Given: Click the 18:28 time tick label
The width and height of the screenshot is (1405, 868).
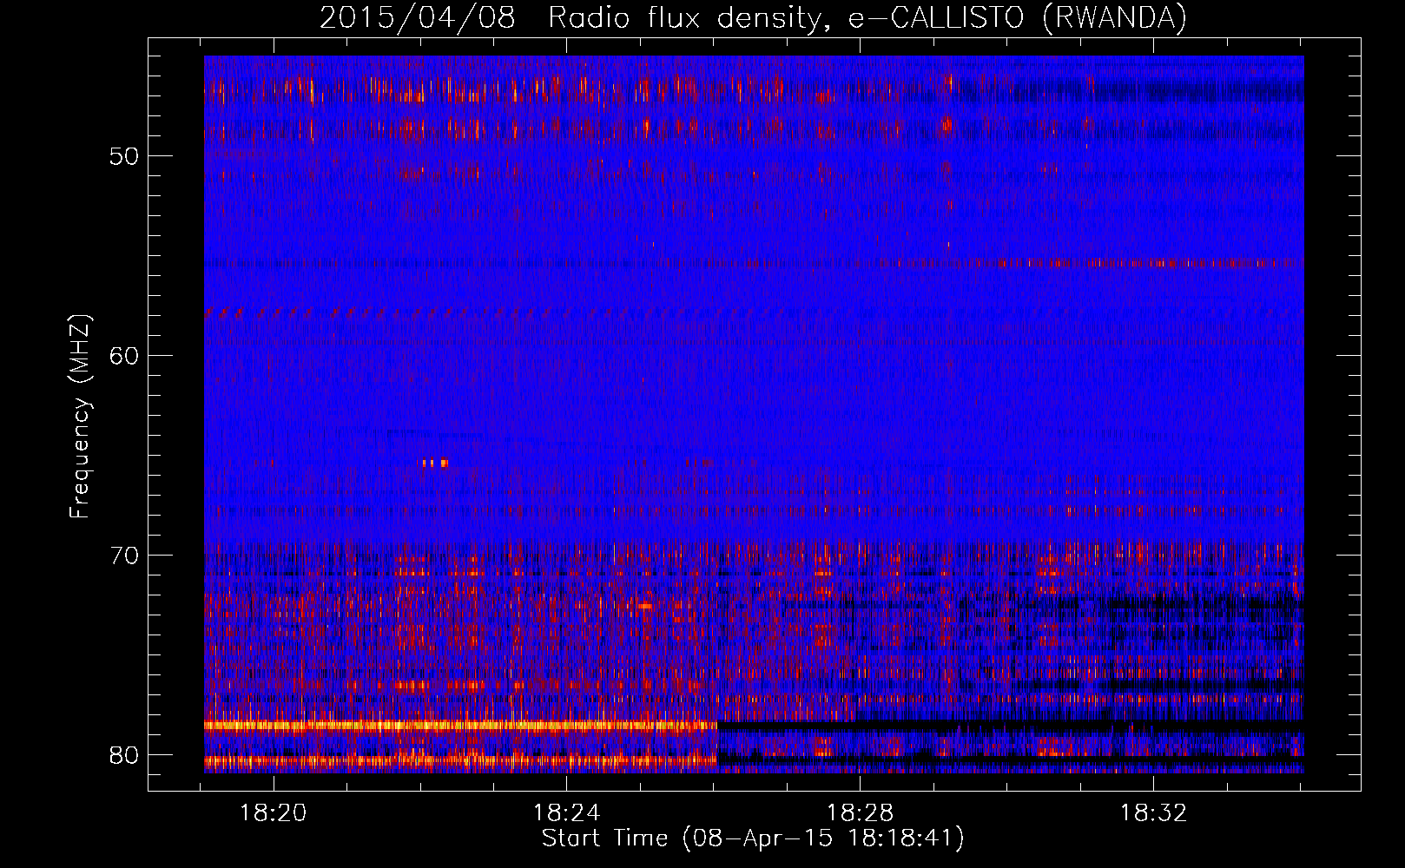Looking at the screenshot, I should 860,813.
